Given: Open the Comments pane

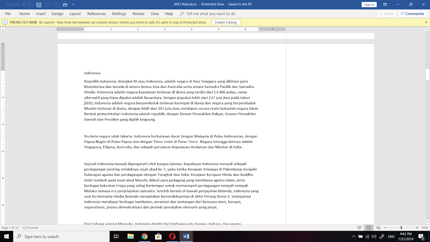Looking at the screenshot, I should click(413, 13).
